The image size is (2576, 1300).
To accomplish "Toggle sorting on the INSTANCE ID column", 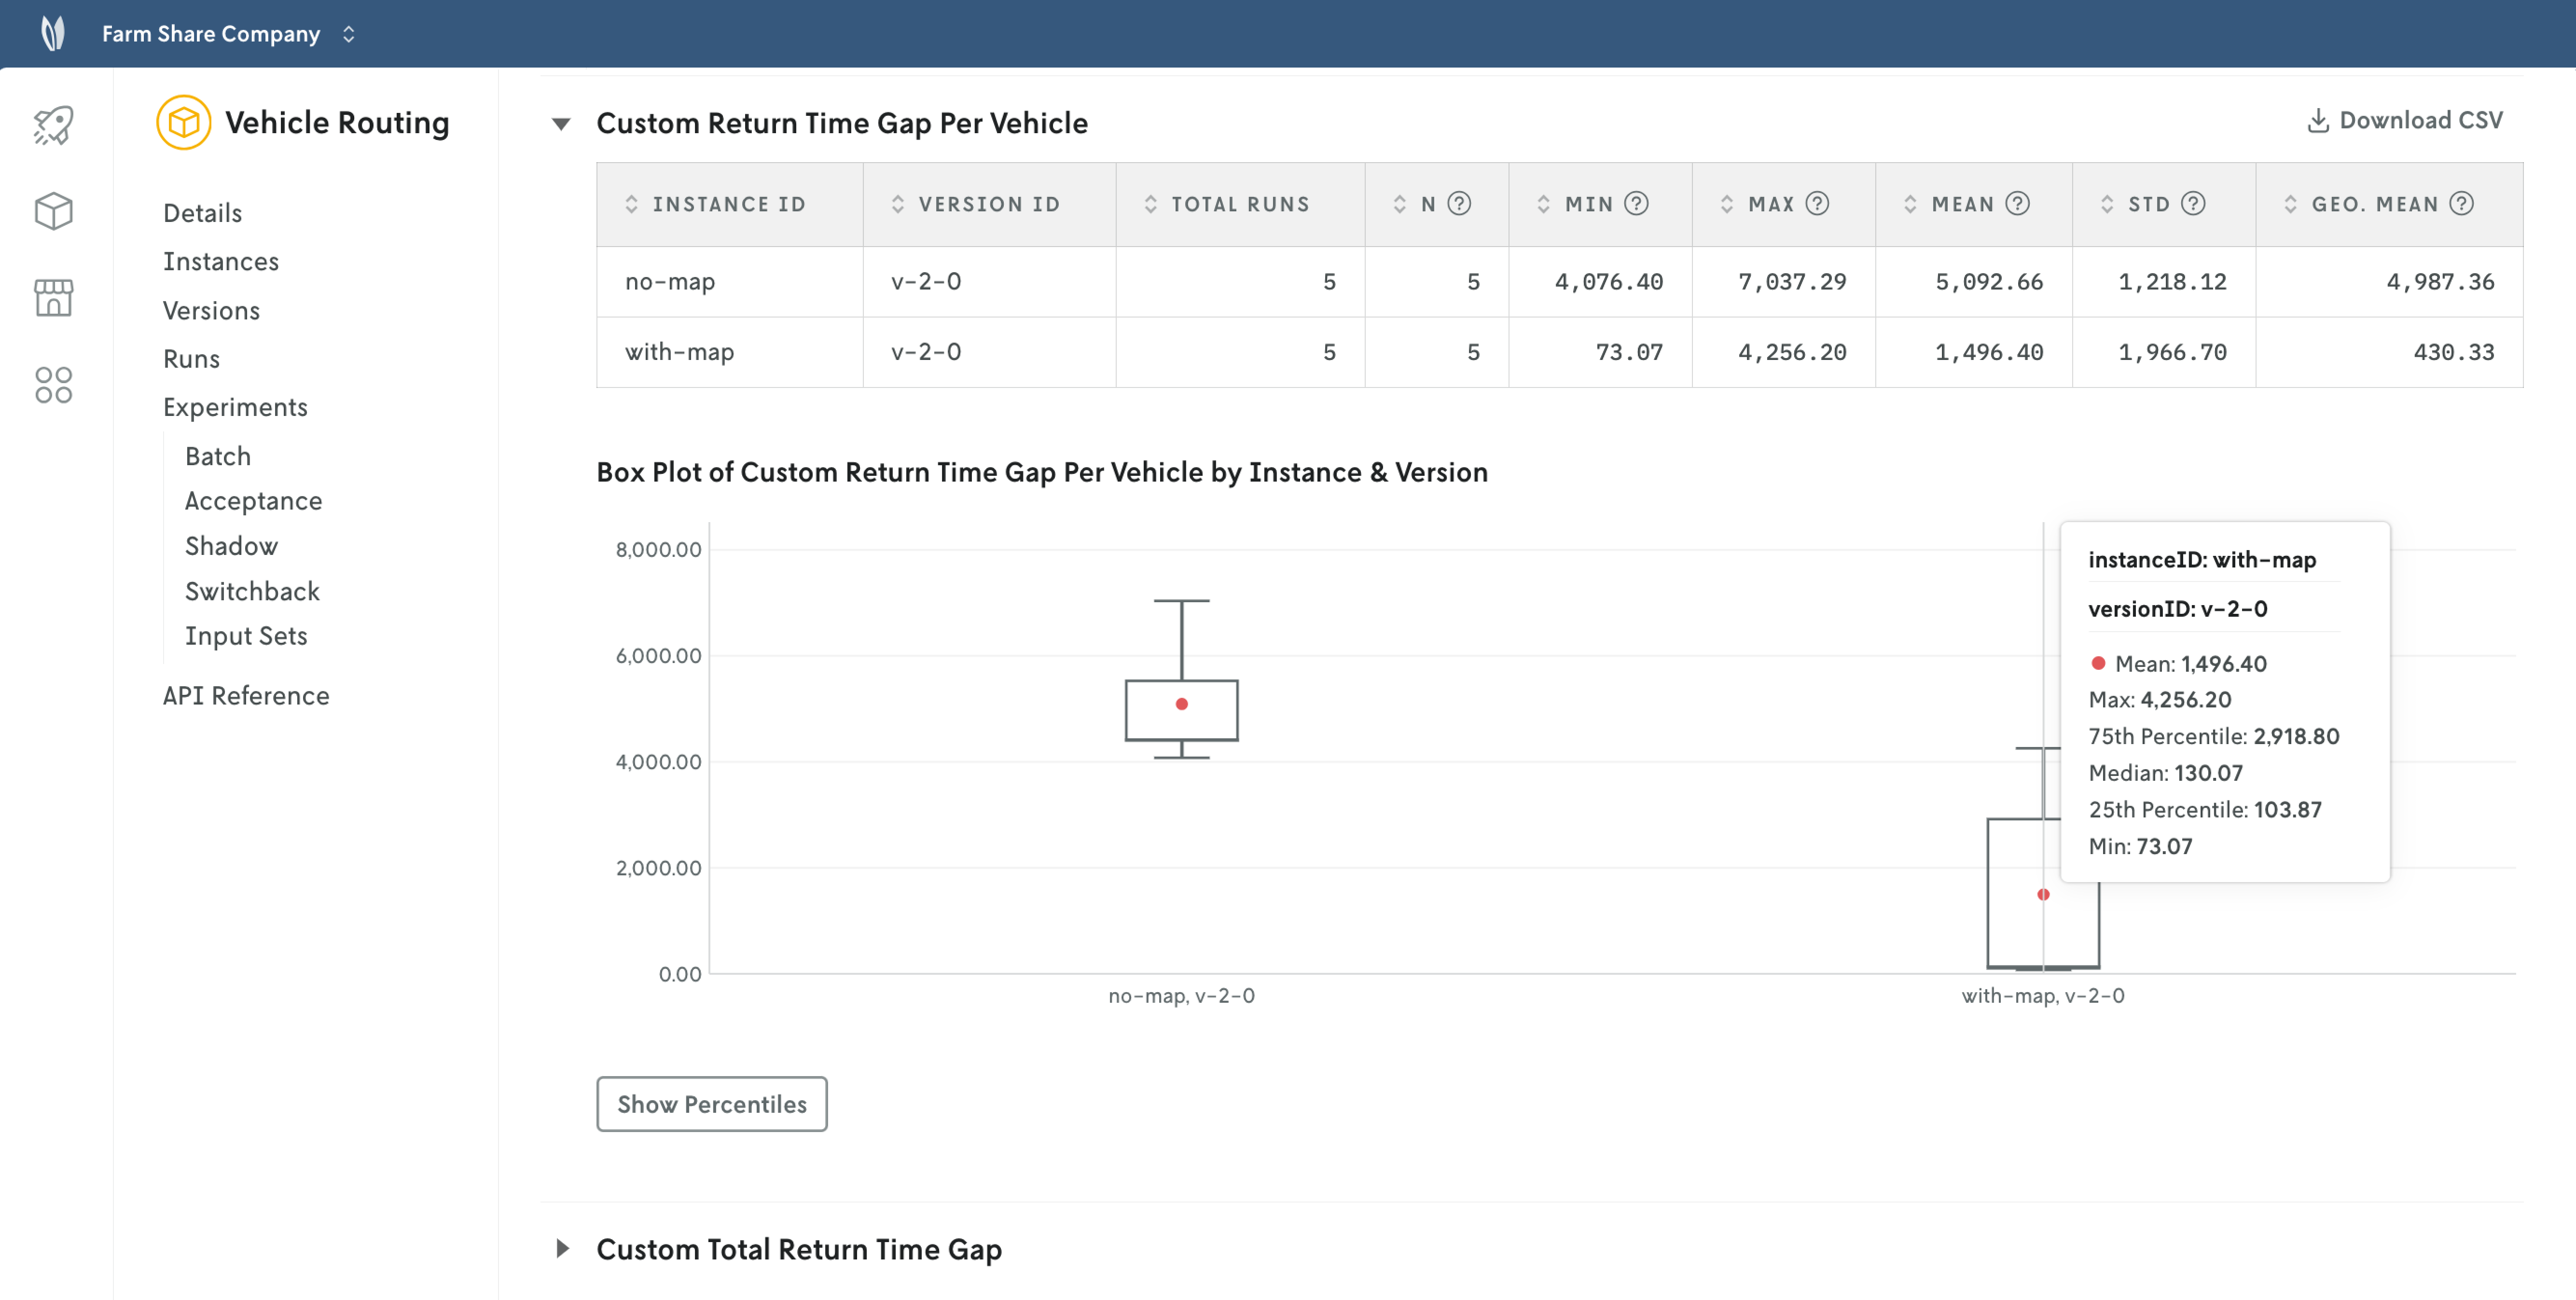I will (632, 203).
